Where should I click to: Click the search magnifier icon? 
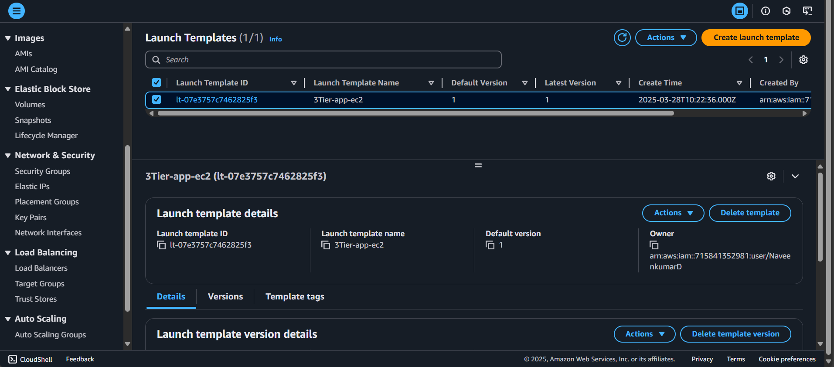(156, 60)
